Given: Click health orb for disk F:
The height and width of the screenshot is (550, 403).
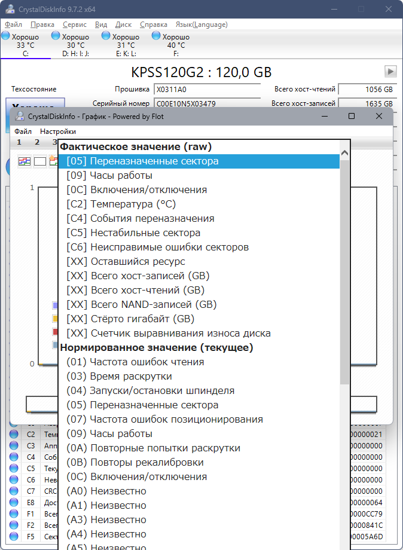Looking at the screenshot, I should pos(156,35).
